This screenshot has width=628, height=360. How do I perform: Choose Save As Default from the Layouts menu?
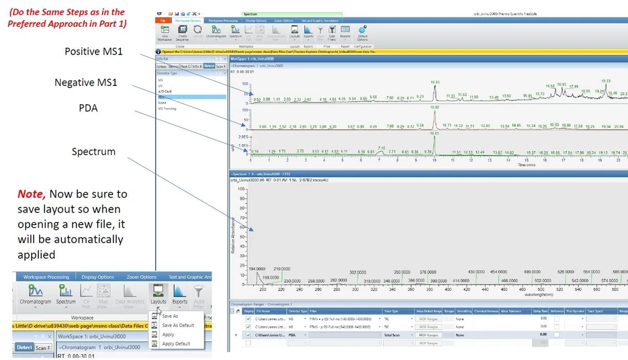178,325
